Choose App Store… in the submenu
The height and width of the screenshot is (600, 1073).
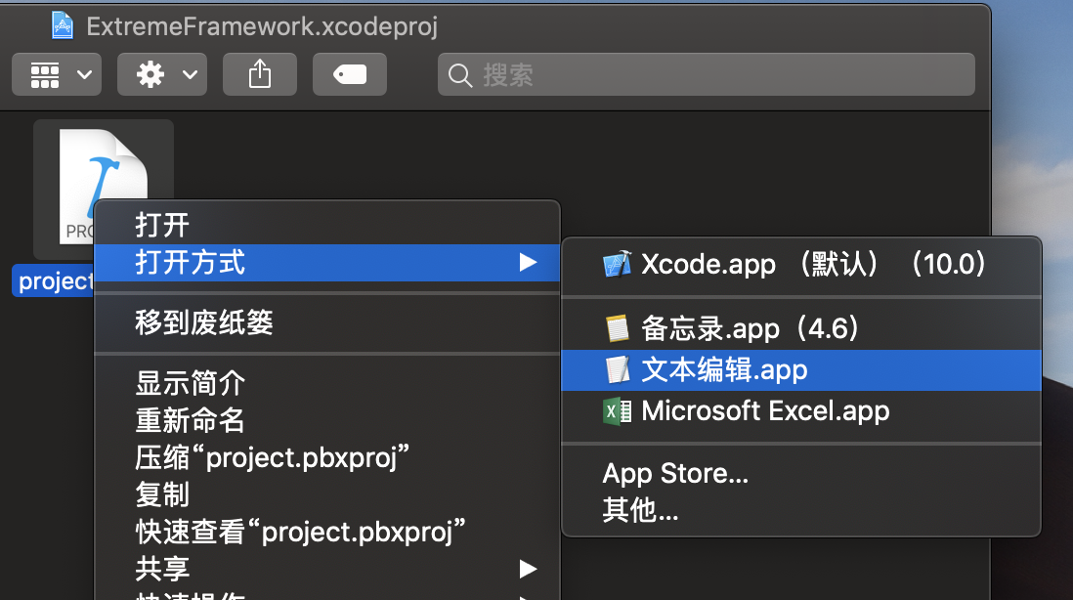[x=801, y=473]
